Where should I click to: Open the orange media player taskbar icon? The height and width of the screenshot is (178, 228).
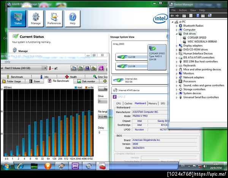point(48,166)
